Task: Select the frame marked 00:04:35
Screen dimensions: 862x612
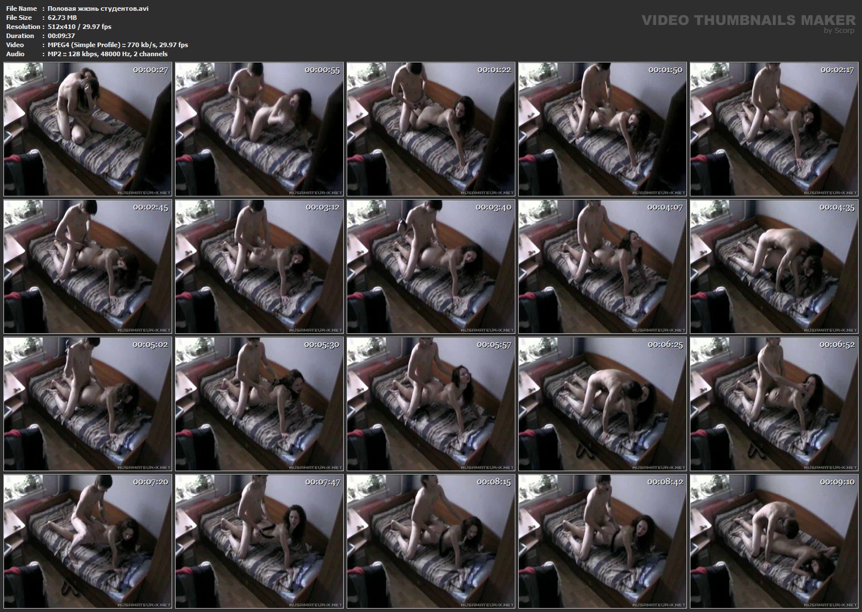Action: point(774,266)
